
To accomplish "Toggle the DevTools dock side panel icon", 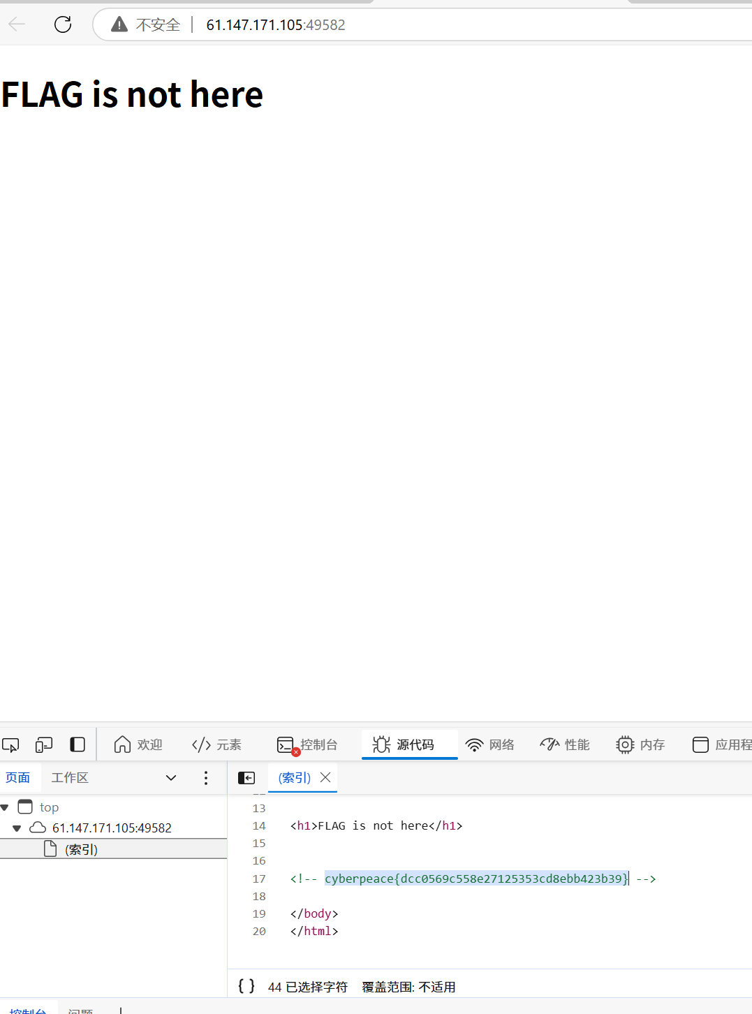I will (78, 744).
